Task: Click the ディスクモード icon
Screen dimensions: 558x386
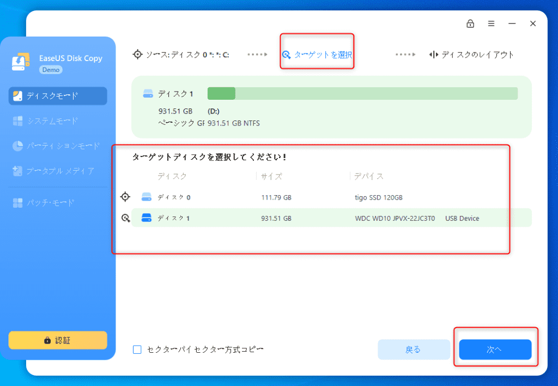Action: click(17, 96)
